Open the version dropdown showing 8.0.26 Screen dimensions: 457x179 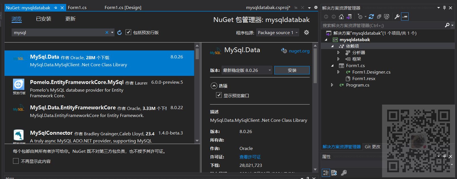tap(247, 70)
